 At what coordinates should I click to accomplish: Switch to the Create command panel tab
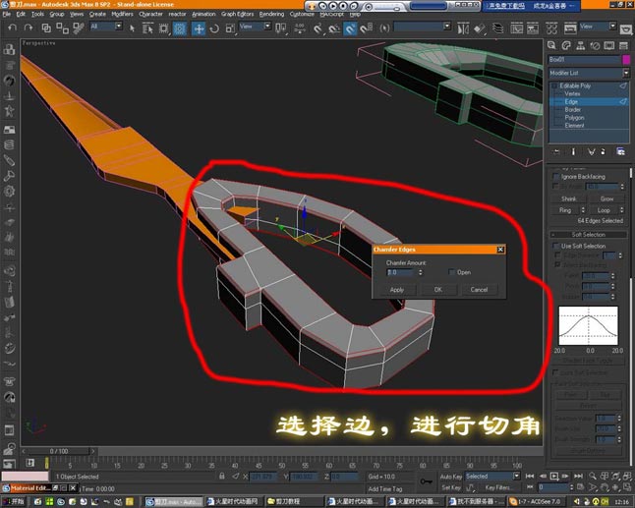coord(551,45)
